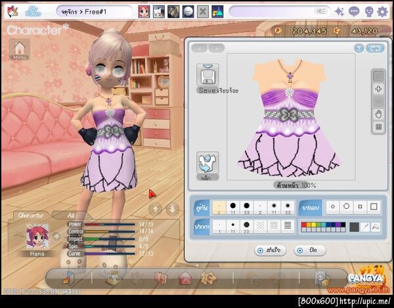Select the soft brush size 23
Screen dimensions: 394x308
[288, 208]
